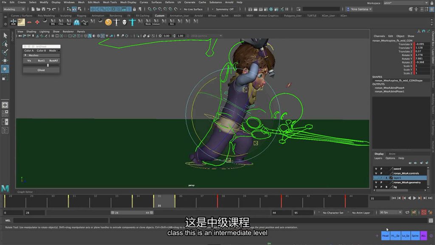Select the arrow Select tool in the toolbox

coord(5,35)
